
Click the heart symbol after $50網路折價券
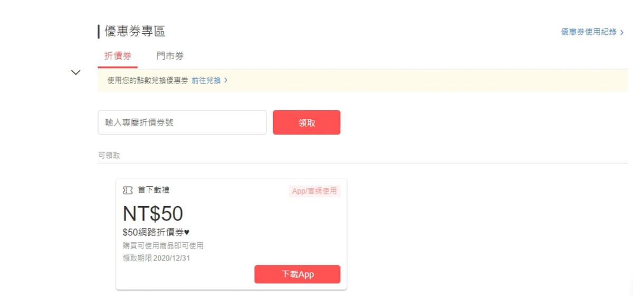click(185, 233)
